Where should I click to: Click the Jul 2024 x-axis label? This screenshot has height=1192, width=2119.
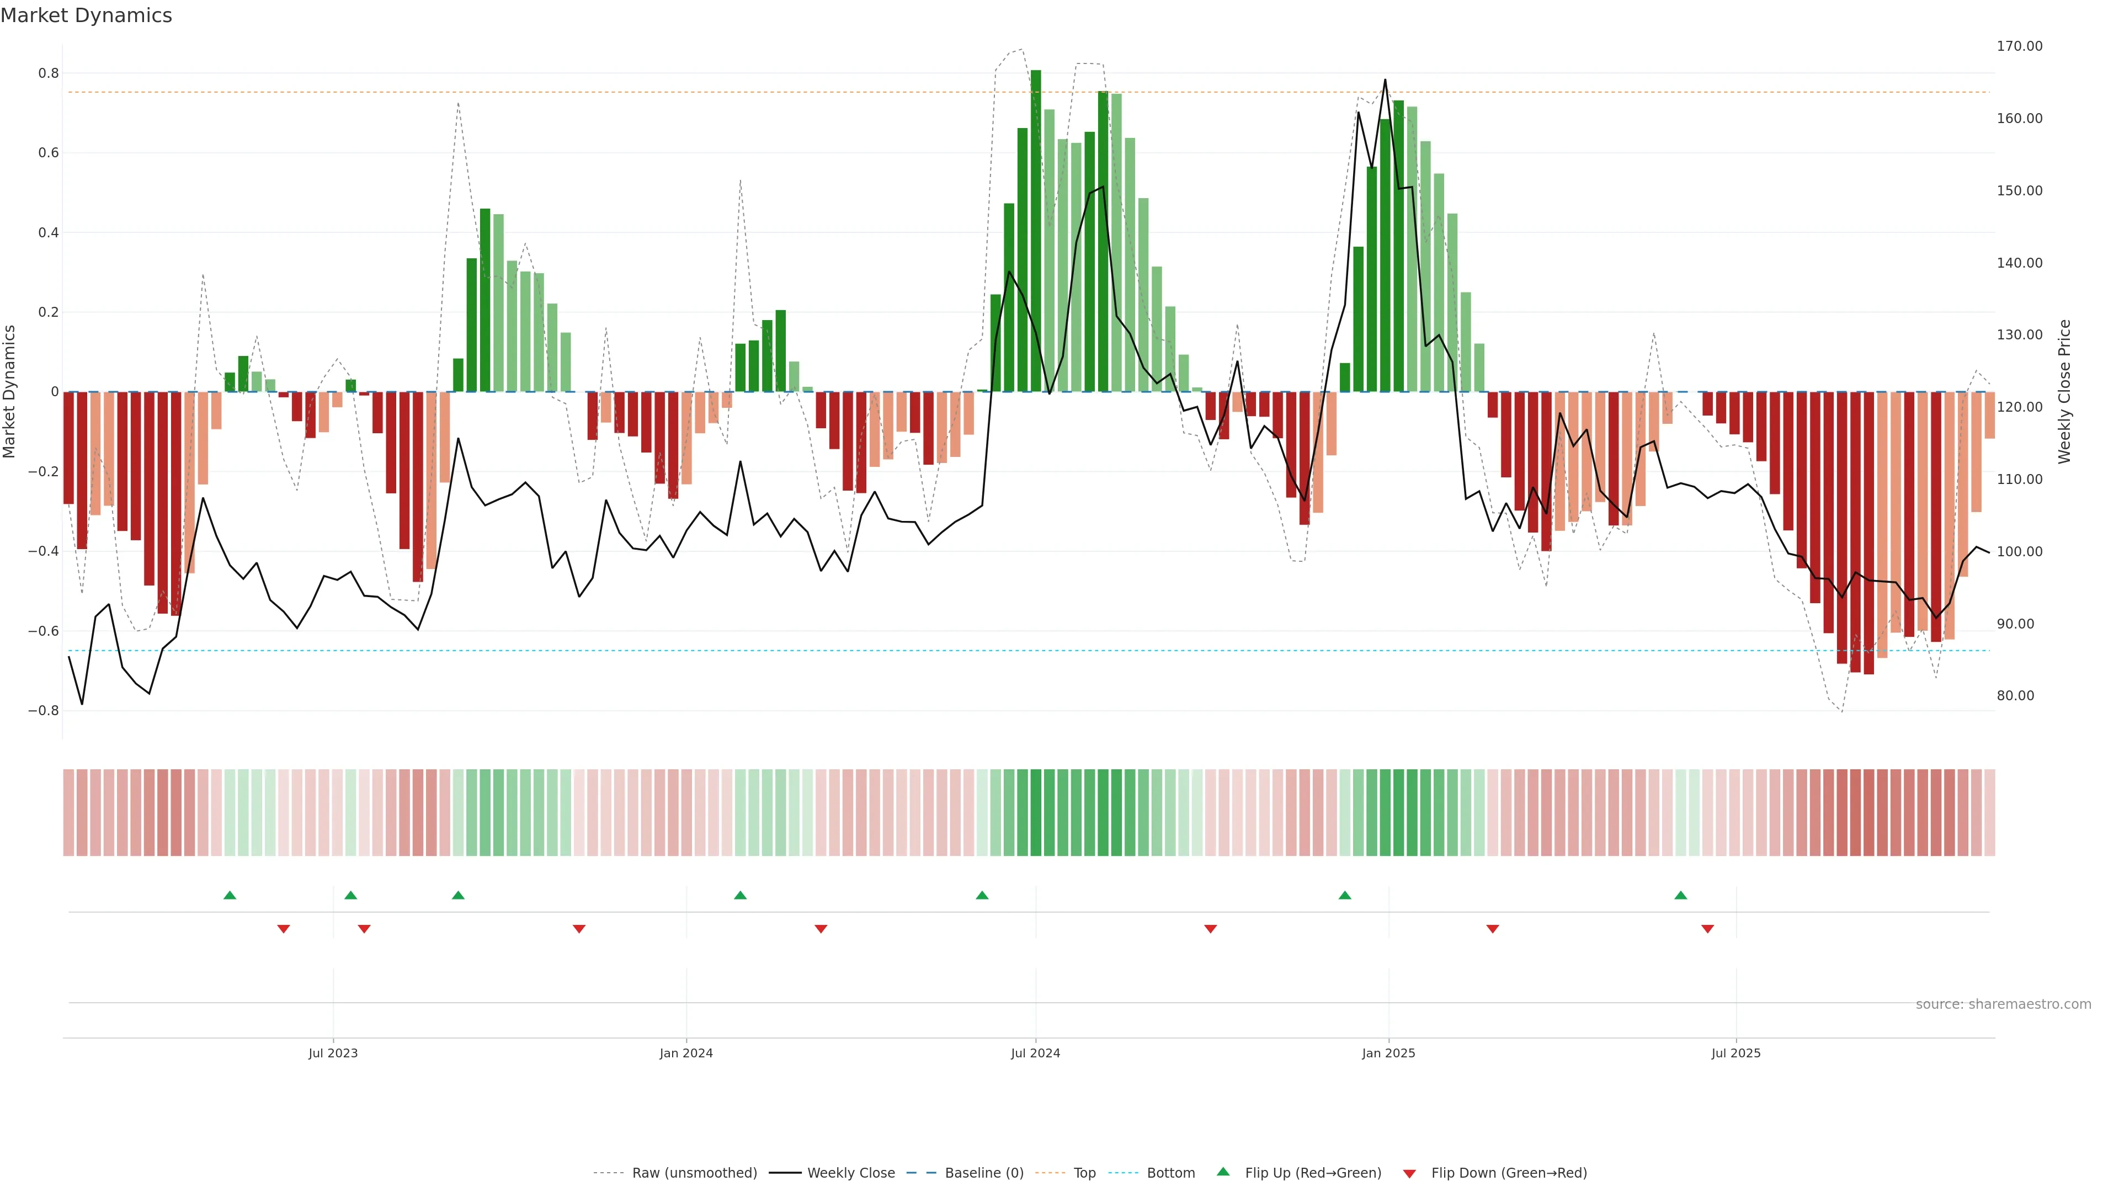[x=1035, y=1053]
